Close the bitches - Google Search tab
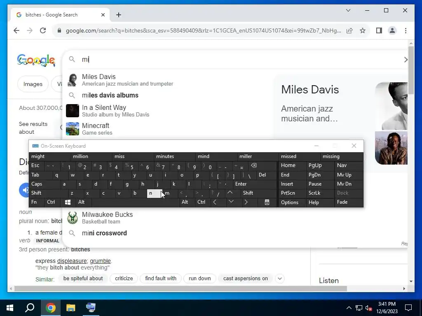Screen dimensions: 422x316 [x=103, y=15]
